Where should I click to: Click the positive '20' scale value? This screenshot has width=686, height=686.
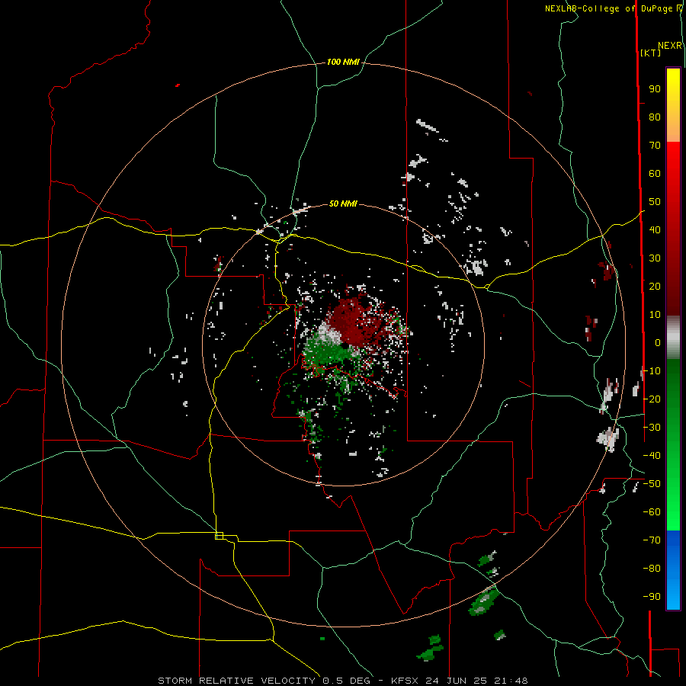tap(655, 287)
